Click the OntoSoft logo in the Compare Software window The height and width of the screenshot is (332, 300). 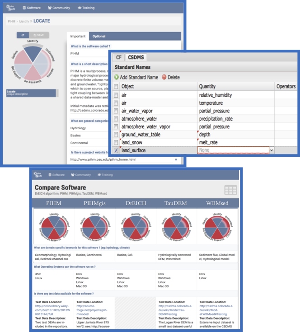pos(38,175)
